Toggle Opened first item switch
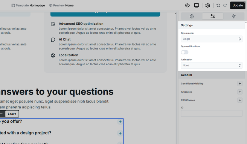The height and width of the screenshot is (144, 247). click(x=184, y=52)
